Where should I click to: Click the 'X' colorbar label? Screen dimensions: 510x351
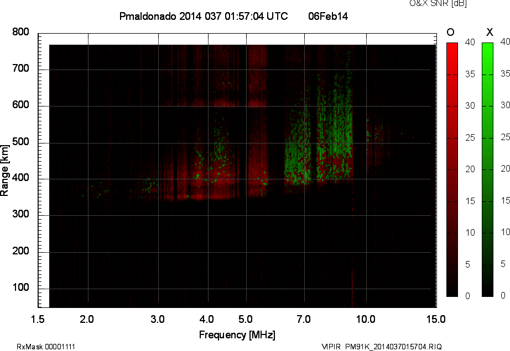pos(490,32)
